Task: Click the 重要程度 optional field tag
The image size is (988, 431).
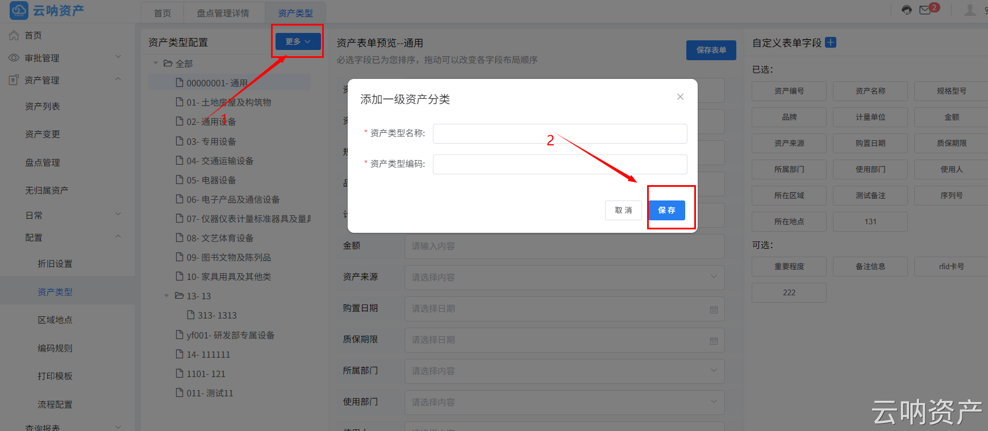Action: 789,266
